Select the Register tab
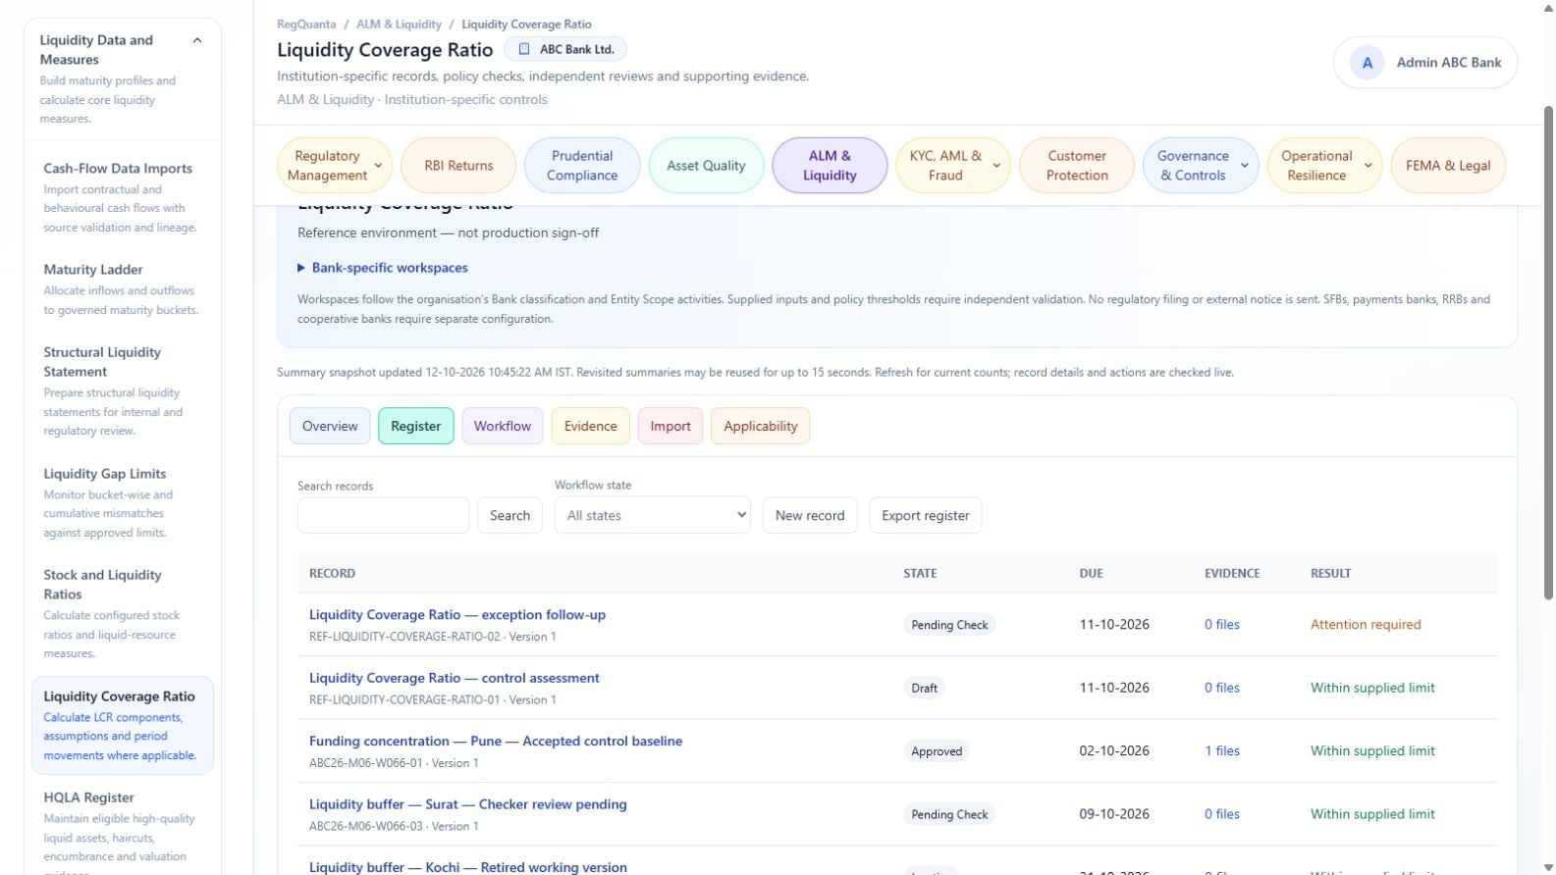 click(415, 426)
